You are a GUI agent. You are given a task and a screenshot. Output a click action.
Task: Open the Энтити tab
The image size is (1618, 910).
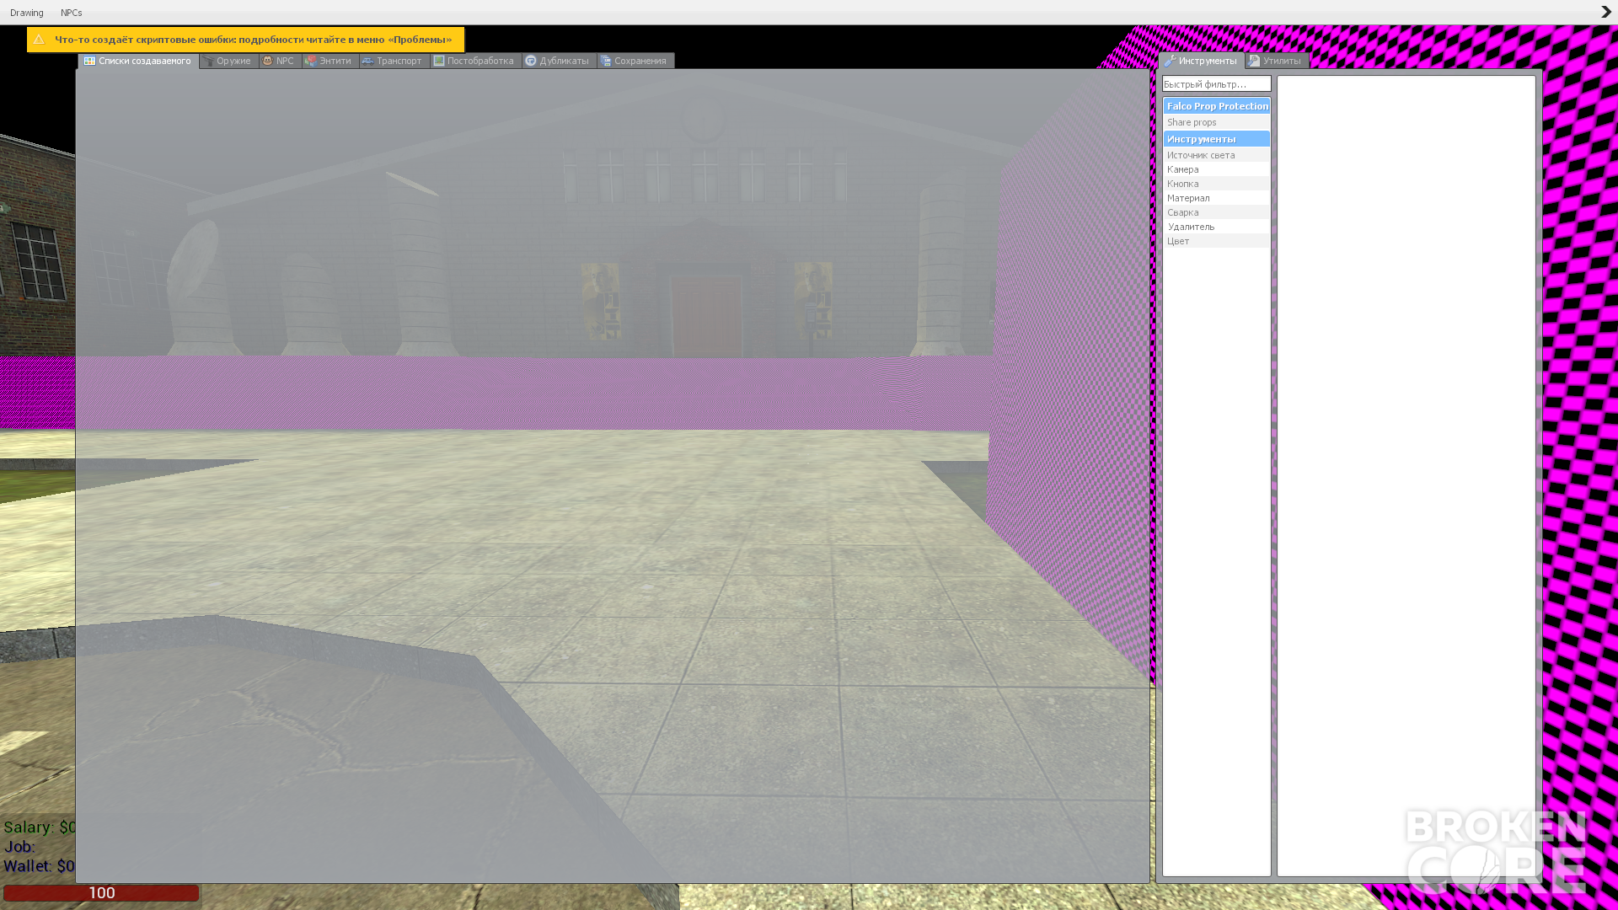(330, 61)
